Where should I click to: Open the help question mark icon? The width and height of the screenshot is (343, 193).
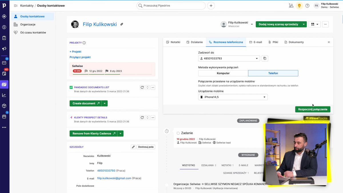click(307, 6)
